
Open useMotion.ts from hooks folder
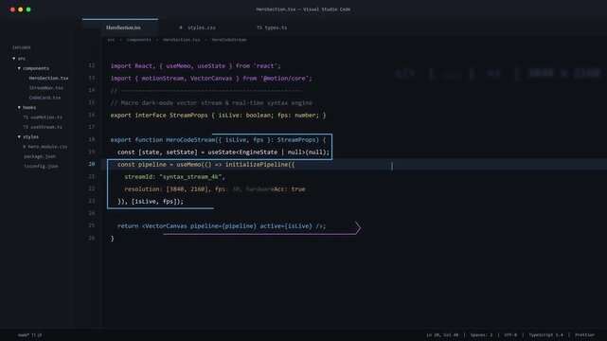point(46,117)
